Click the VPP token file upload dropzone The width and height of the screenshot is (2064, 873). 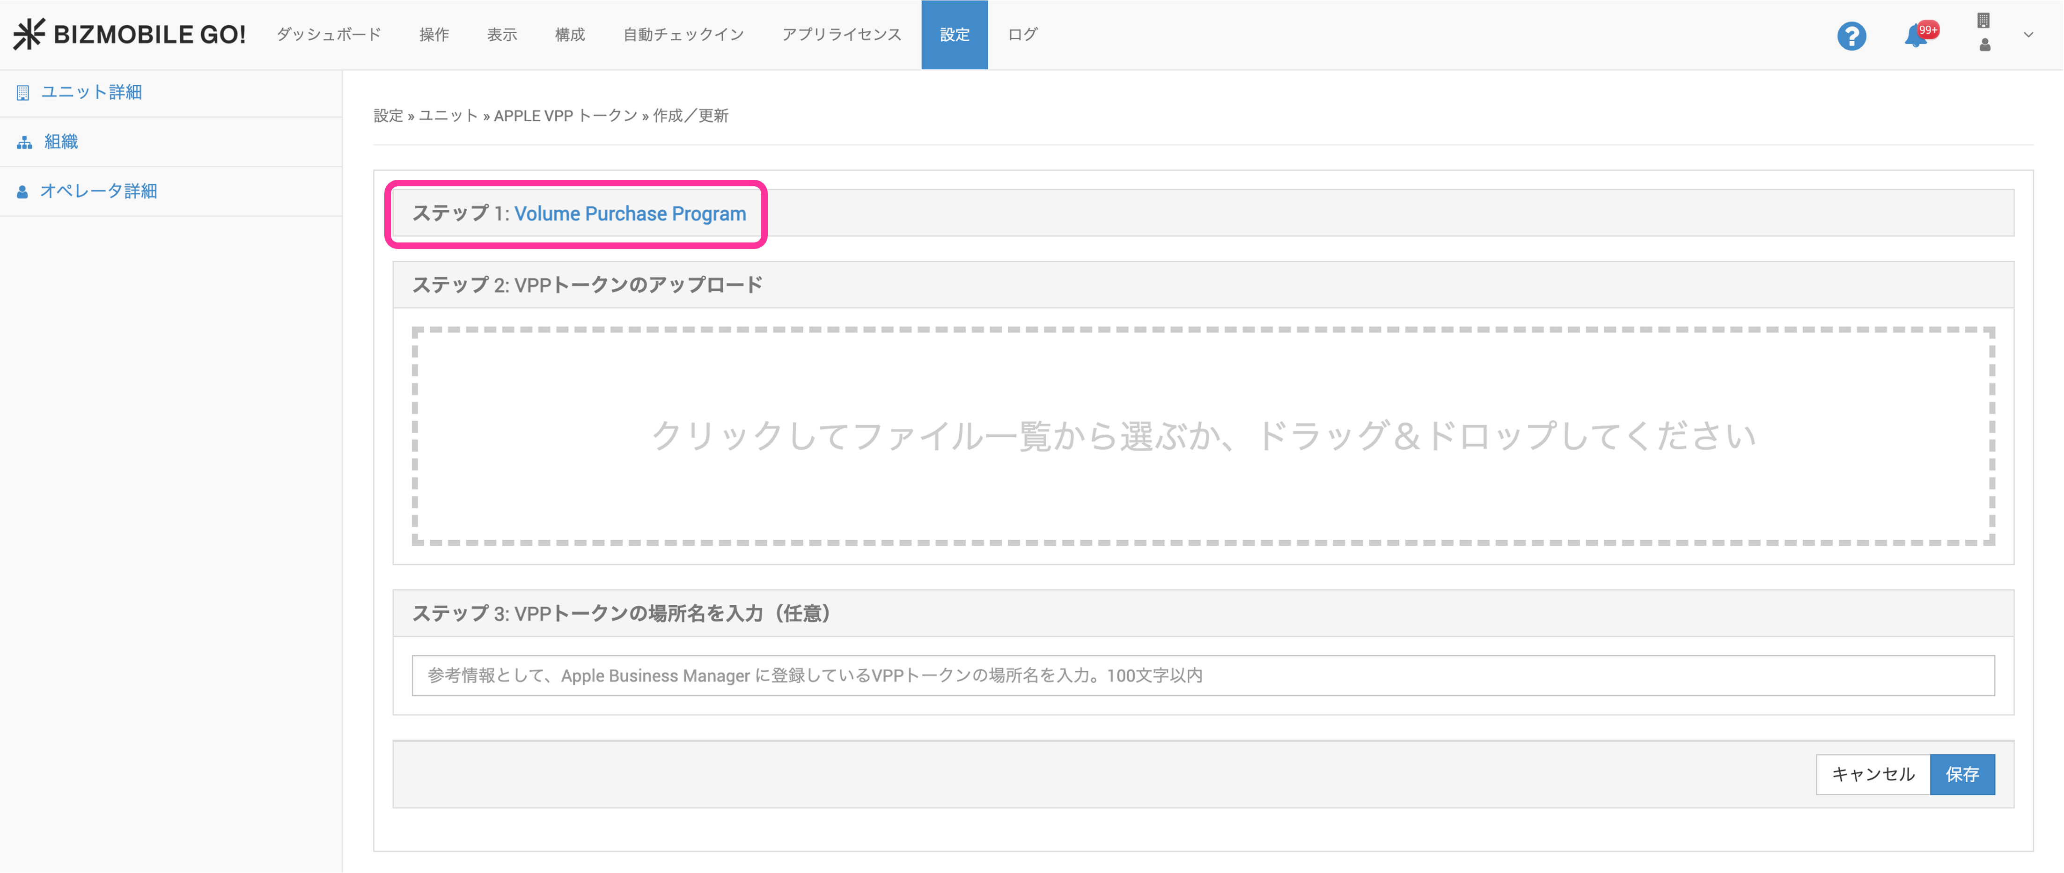click(1203, 436)
